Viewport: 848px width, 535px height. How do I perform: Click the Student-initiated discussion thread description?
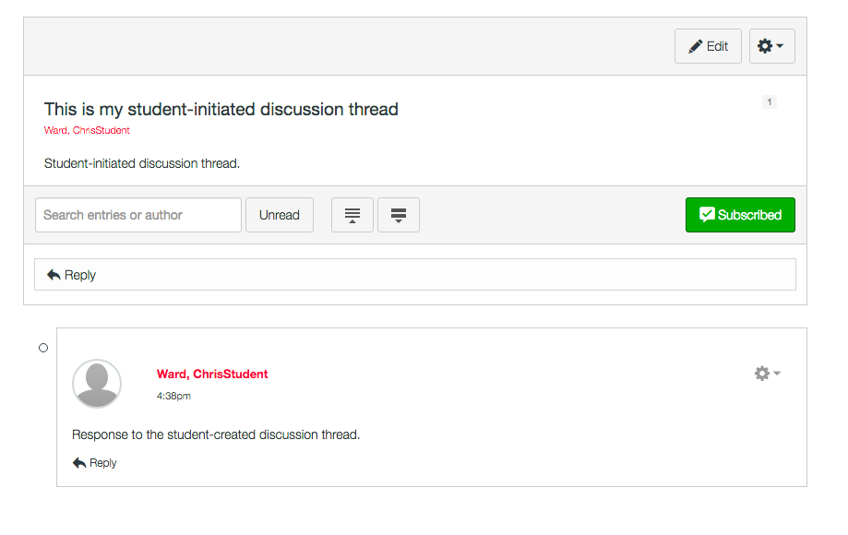click(x=142, y=163)
